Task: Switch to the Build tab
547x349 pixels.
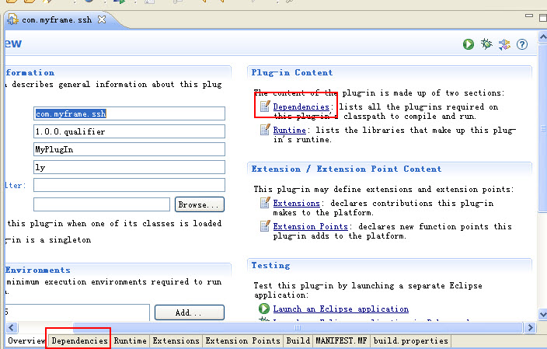Action: 298,341
